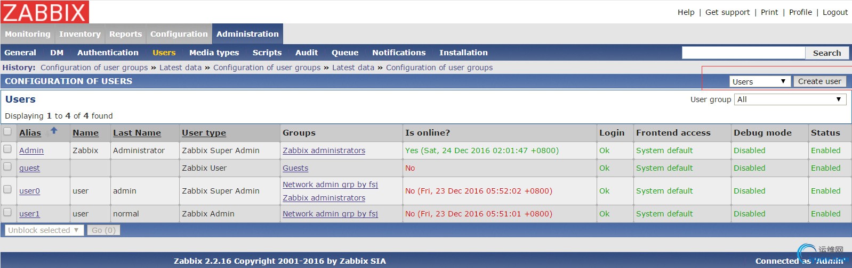Go to the DM submenu
This screenshot has height=268, width=852.
point(57,53)
